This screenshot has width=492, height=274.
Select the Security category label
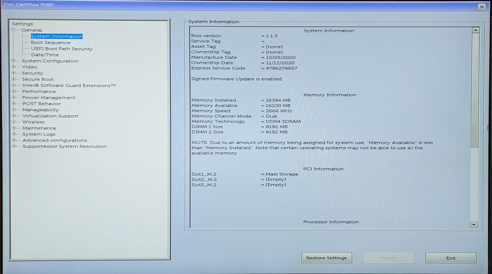pyautogui.click(x=32, y=73)
